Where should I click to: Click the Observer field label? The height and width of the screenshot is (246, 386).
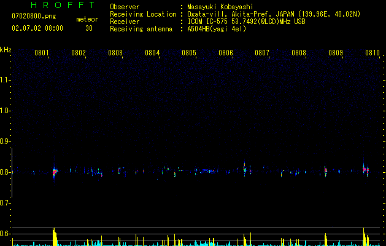[125, 7]
